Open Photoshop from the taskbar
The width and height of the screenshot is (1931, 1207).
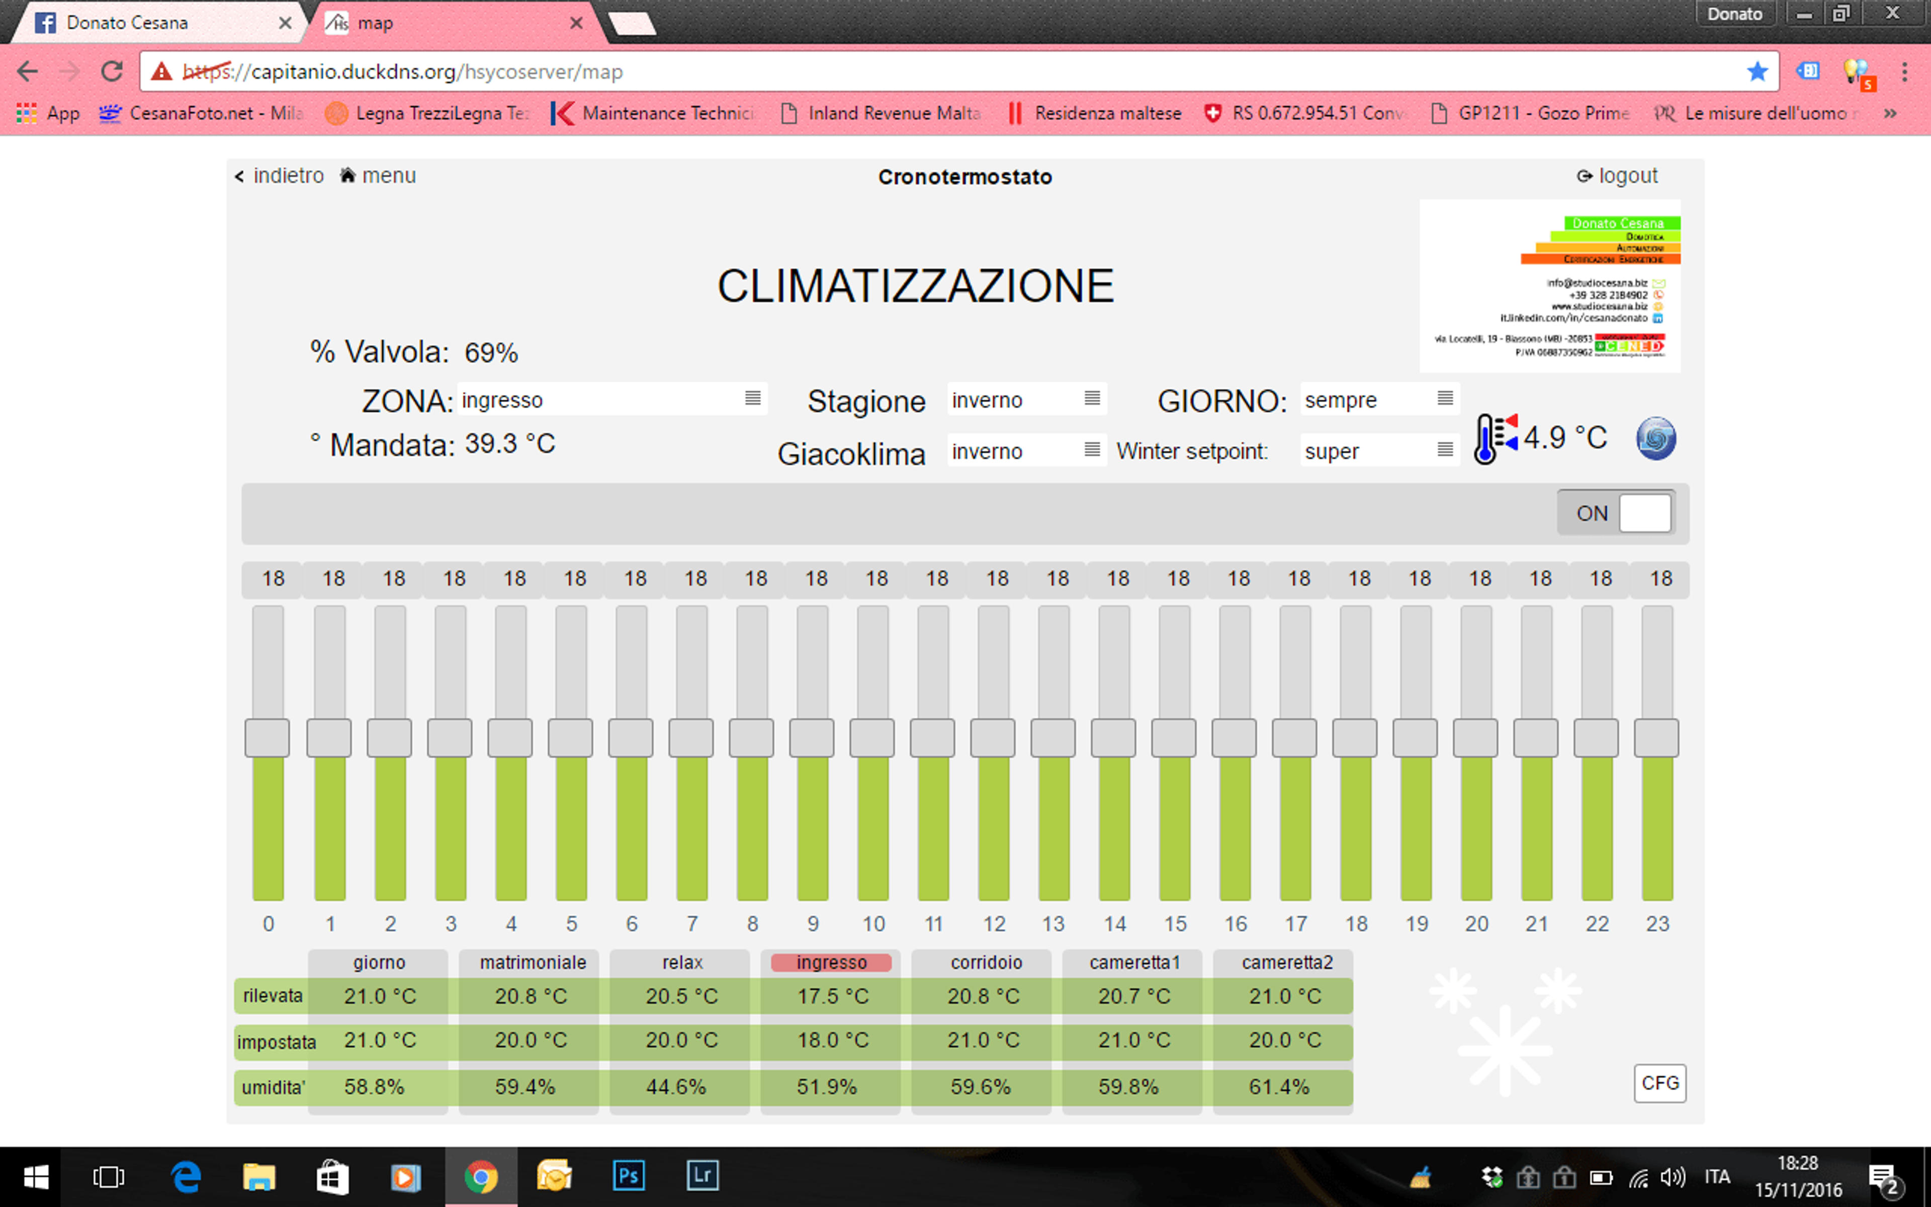click(628, 1176)
